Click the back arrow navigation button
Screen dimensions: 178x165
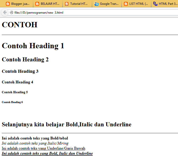5,12
